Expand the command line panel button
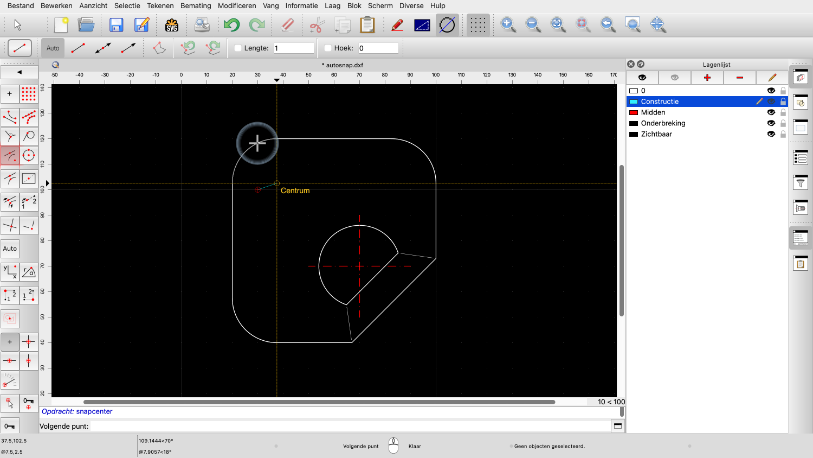The width and height of the screenshot is (813, 458). [x=617, y=426]
